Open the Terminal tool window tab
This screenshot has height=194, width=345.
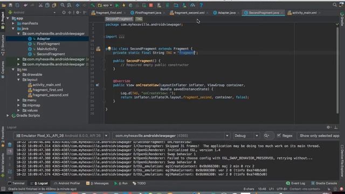(16, 183)
